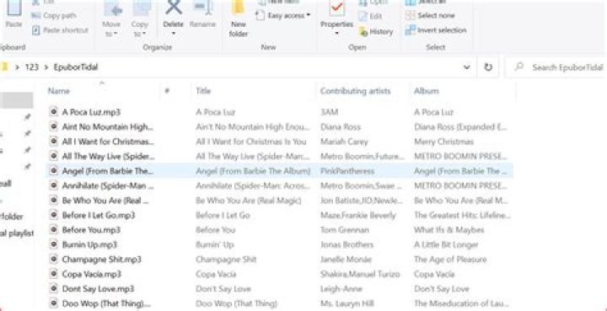Viewport: 607px width, 311px height.
Task: Click All The Way Live file icon
Action: pos(54,156)
